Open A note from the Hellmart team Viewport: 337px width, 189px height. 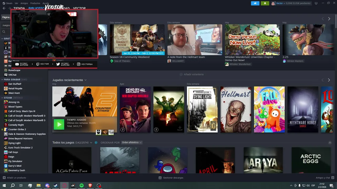pyautogui.click(x=195, y=40)
